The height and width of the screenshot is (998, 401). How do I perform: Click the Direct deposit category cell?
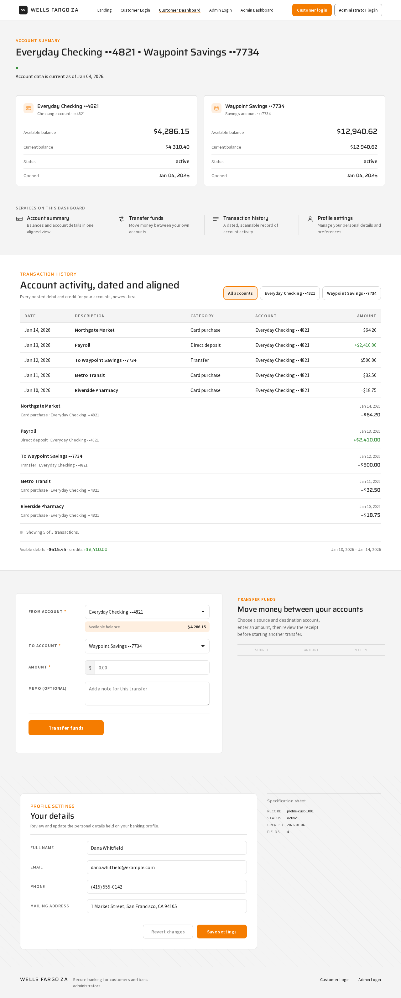(x=206, y=345)
